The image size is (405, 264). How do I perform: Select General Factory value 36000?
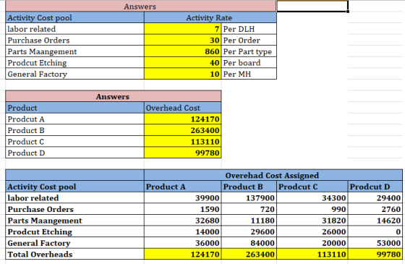coord(182,243)
